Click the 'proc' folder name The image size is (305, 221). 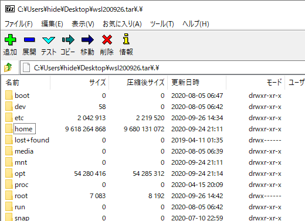[x=22, y=185]
